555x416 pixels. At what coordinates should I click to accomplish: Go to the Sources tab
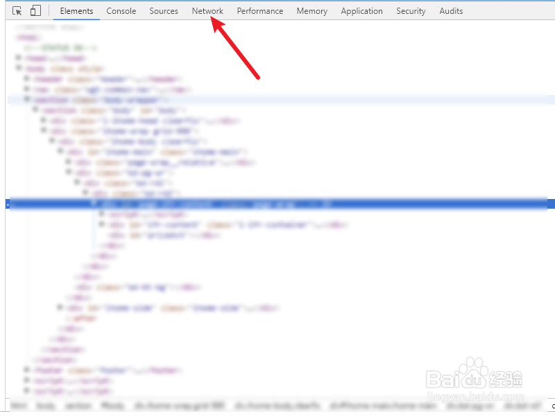[x=164, y=11]
